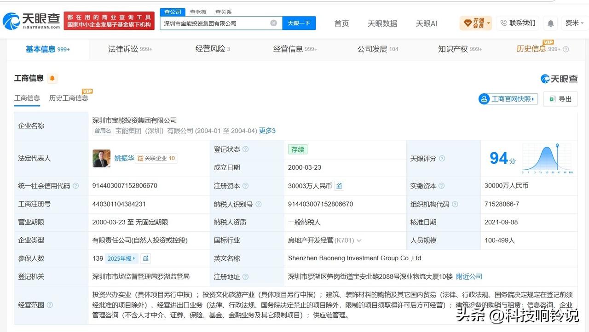Click help icon next to 注册资本
589x332 pixels.
[246, 186]
